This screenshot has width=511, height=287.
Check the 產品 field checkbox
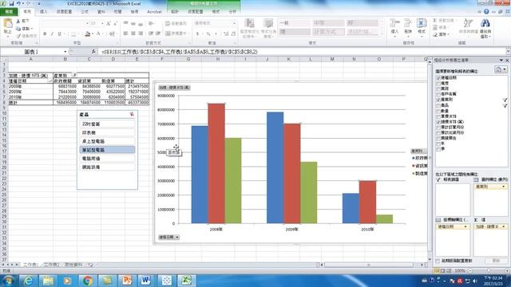438,105
